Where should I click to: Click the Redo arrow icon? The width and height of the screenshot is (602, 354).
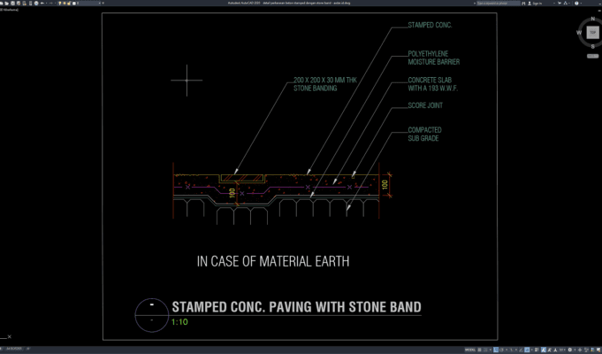51,3
